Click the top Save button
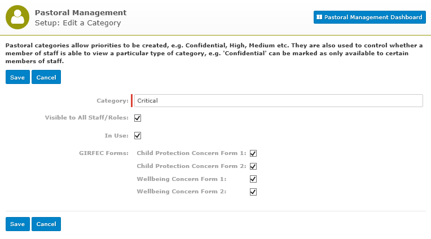Screen dimensions: 431x239 (17, 77)
